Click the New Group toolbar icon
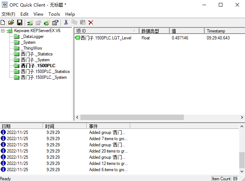This screenshot has height=181, width=245. click(x=39, y=23)
